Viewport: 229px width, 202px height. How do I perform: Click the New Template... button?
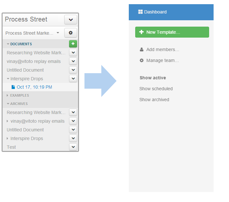pyautogui.click(x=172, y=32)
